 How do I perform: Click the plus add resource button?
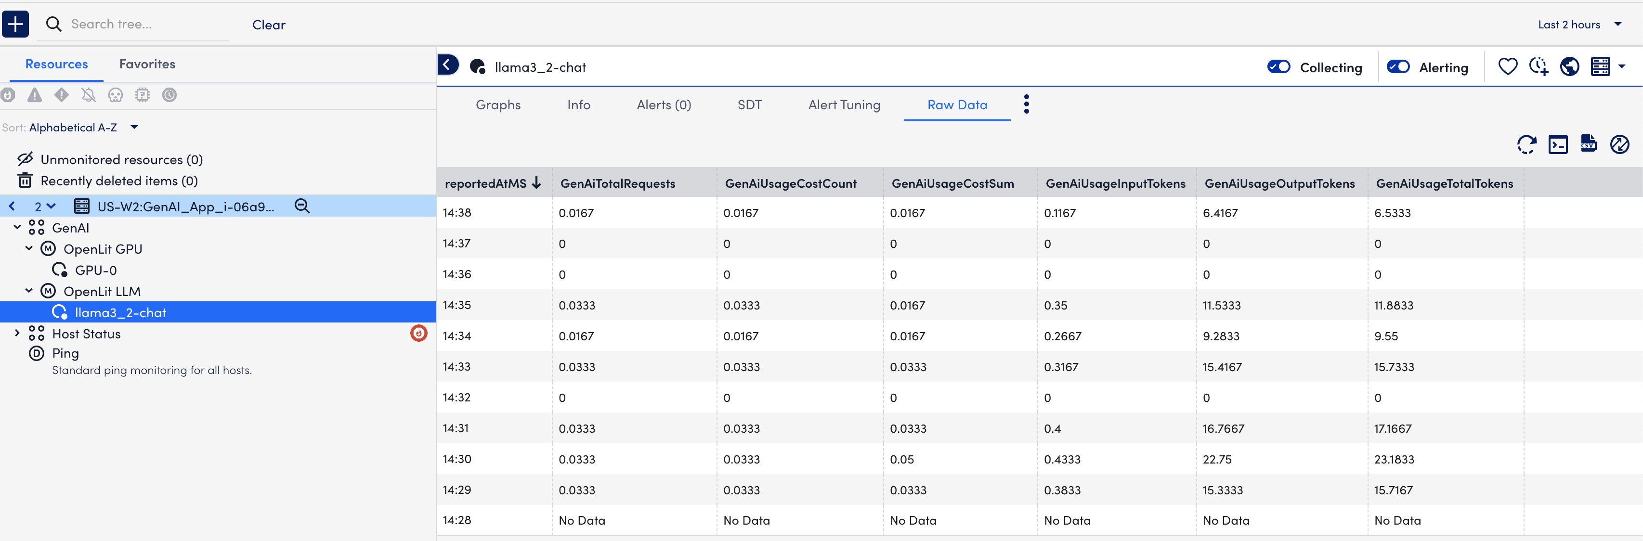tap(15, 24)
